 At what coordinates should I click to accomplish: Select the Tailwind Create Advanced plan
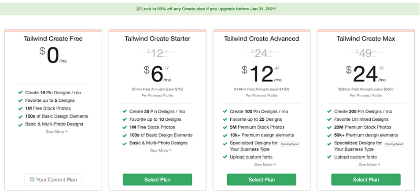262,180
